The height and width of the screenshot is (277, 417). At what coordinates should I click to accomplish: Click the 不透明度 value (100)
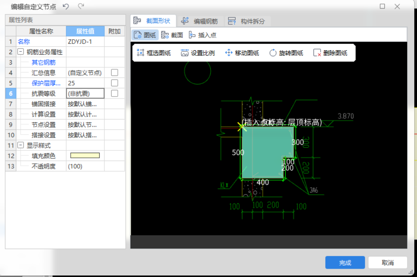coord(85,166)
